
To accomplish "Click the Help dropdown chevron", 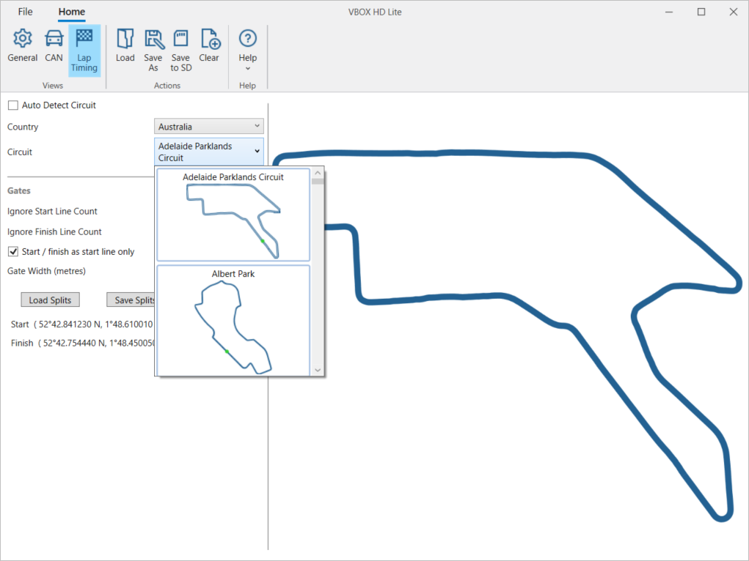I will click(x=247, y=69).
